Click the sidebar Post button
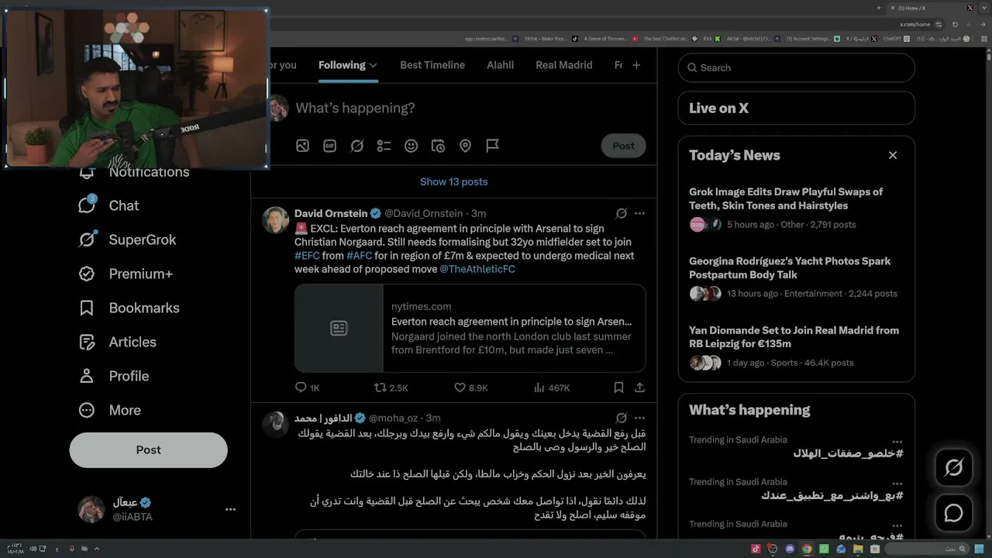The image size is (992, 558). (x=148, y=449)
